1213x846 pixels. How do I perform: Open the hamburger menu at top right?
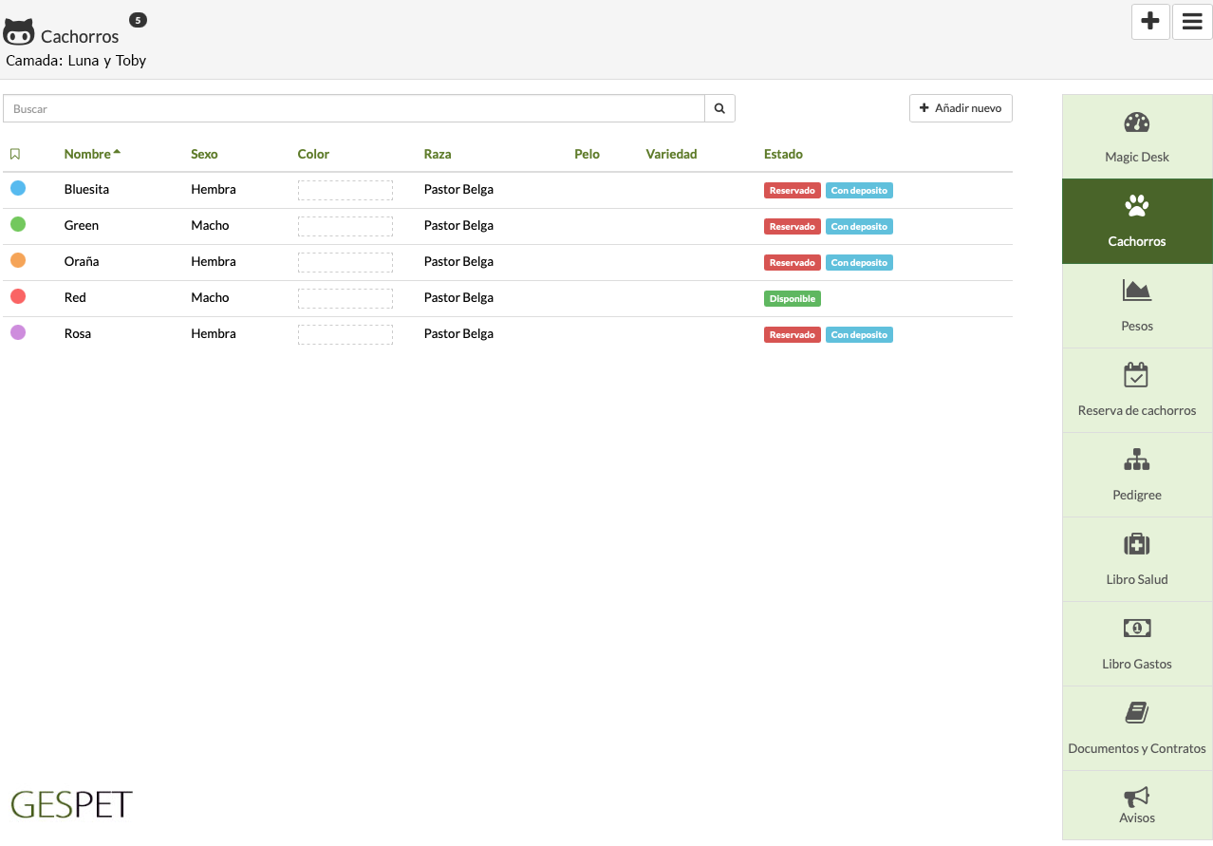(1192, 21)
